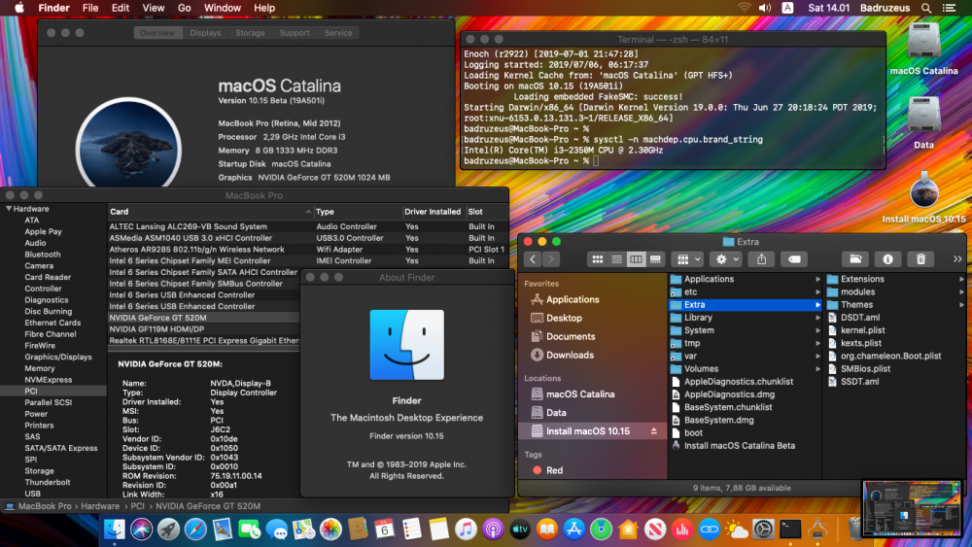
Task: Select NVIDIA GF119M HDMI/DP card row
Action: pos(204,329)
